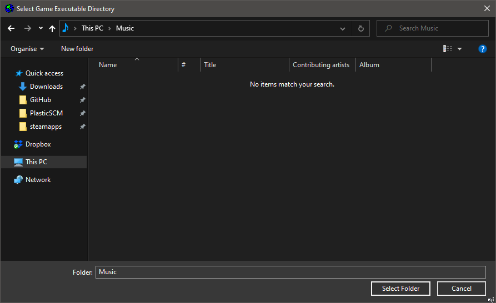
Task: Open the view options dropdown arrow
Action: point(460,49)
